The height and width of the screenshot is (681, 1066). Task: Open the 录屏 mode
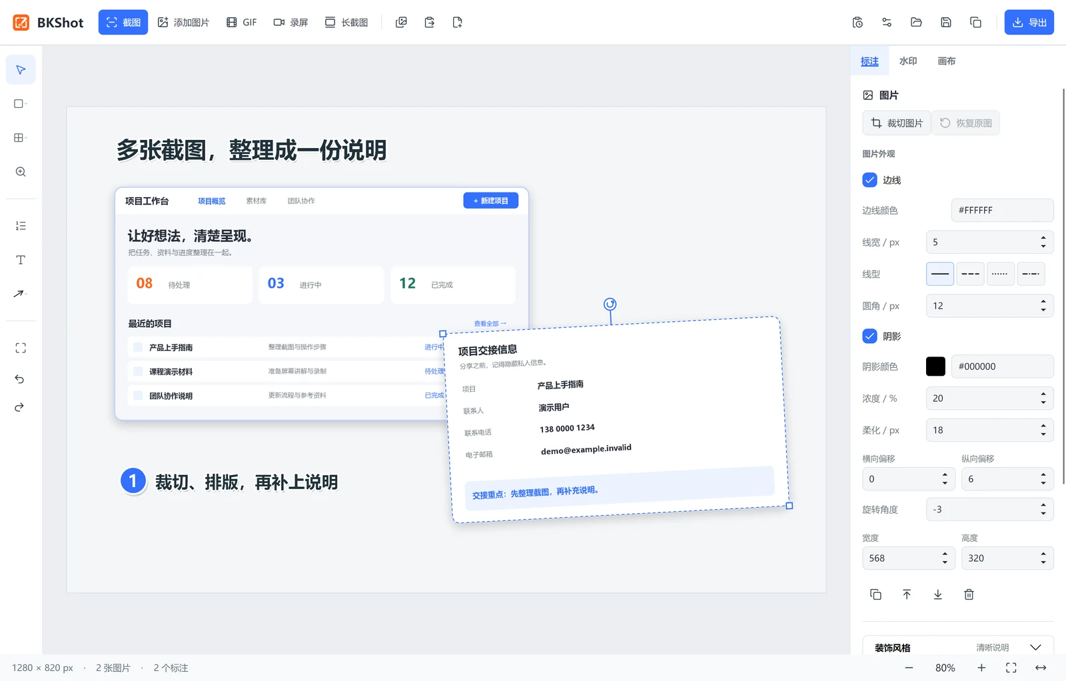tap(291, 23)
